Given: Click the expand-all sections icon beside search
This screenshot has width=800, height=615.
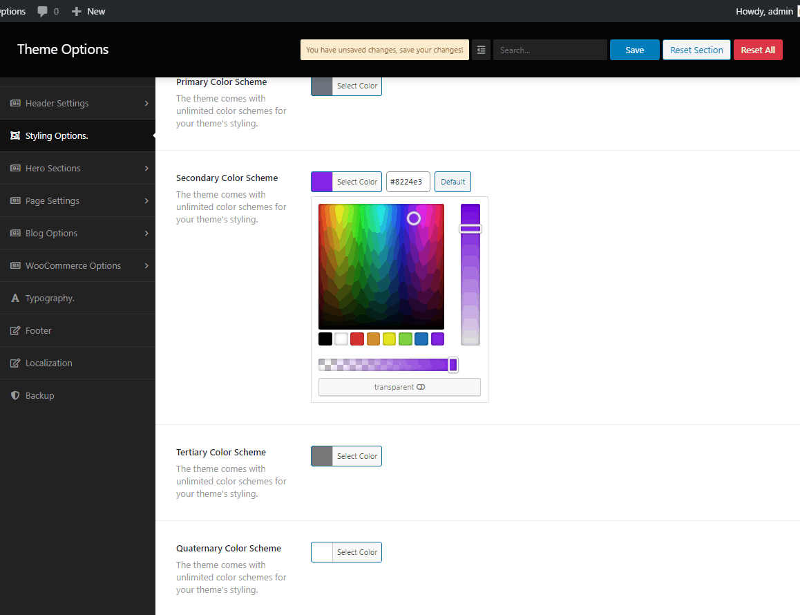Looking at the screenshot, I should tap(481, 50).
